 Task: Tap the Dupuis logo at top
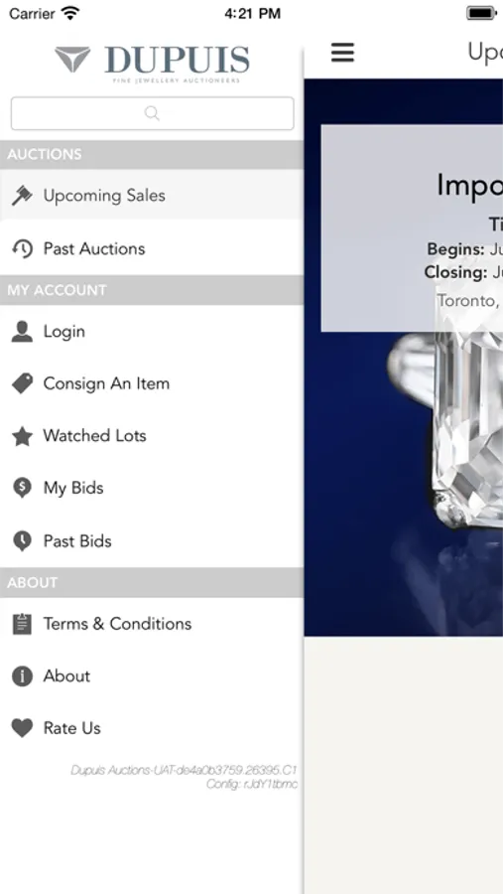(152, 64)
